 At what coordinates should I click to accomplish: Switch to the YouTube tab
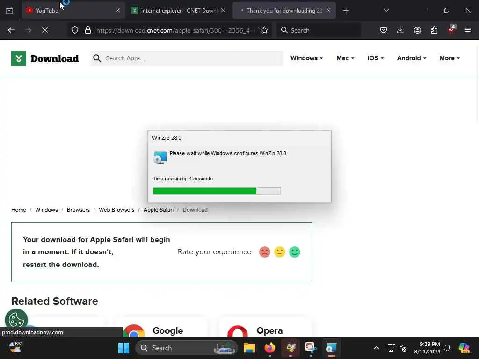[73, 11]
